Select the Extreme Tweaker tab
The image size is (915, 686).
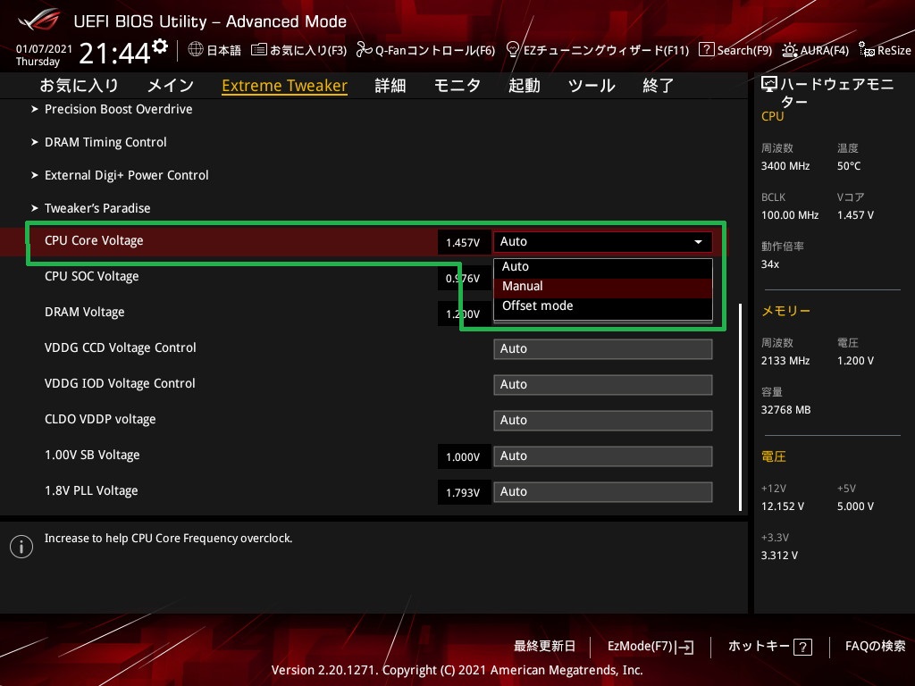[x=284, y=86]
